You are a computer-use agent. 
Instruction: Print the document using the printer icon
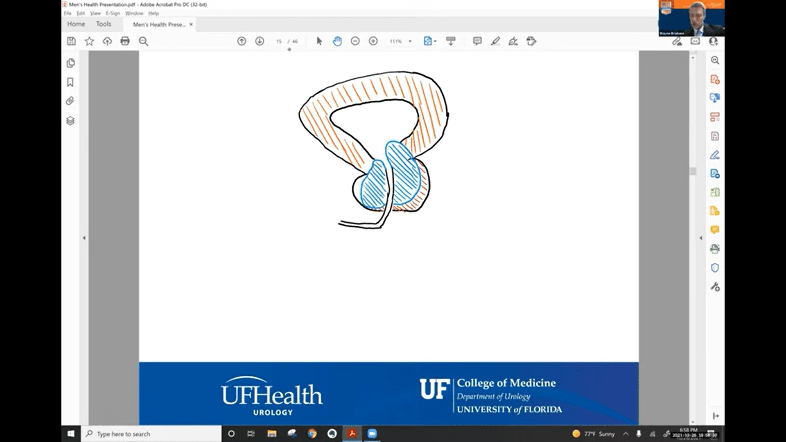(x=125, y=41)
